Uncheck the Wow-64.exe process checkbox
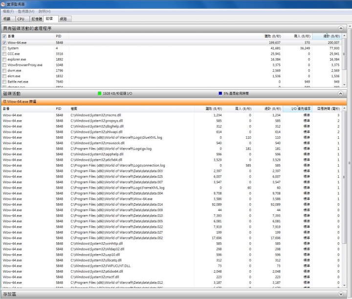The width and height of the screenshot is (352, 299). 4,43
